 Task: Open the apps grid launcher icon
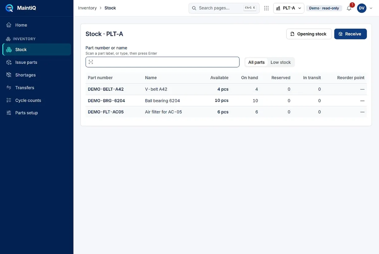point(266,8)
